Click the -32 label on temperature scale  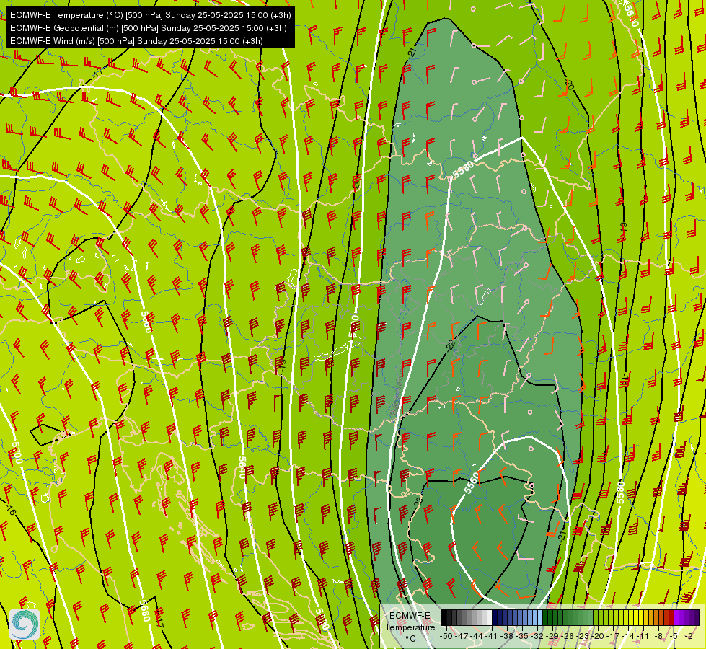click(x=537, y=637)
